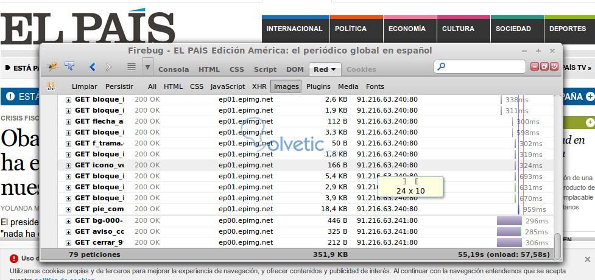595x280 pixels.
Task: Click the 79 peticiones summary
Action: 94,254
